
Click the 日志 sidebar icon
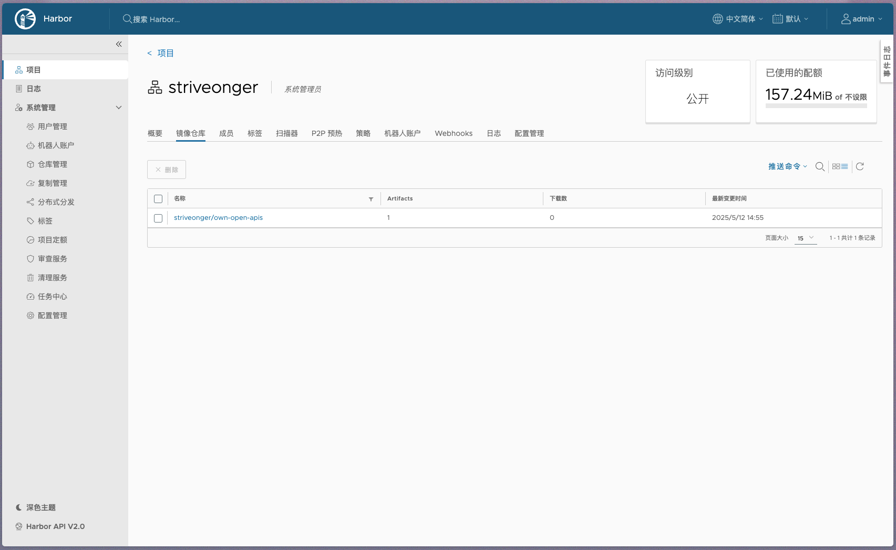pyautogui.click(x=19, y=89)
